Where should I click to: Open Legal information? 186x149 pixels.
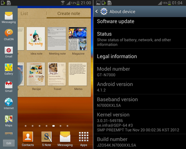click(140, 56)
